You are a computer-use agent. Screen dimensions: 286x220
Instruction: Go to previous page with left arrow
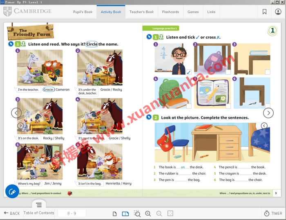point(16,113)
